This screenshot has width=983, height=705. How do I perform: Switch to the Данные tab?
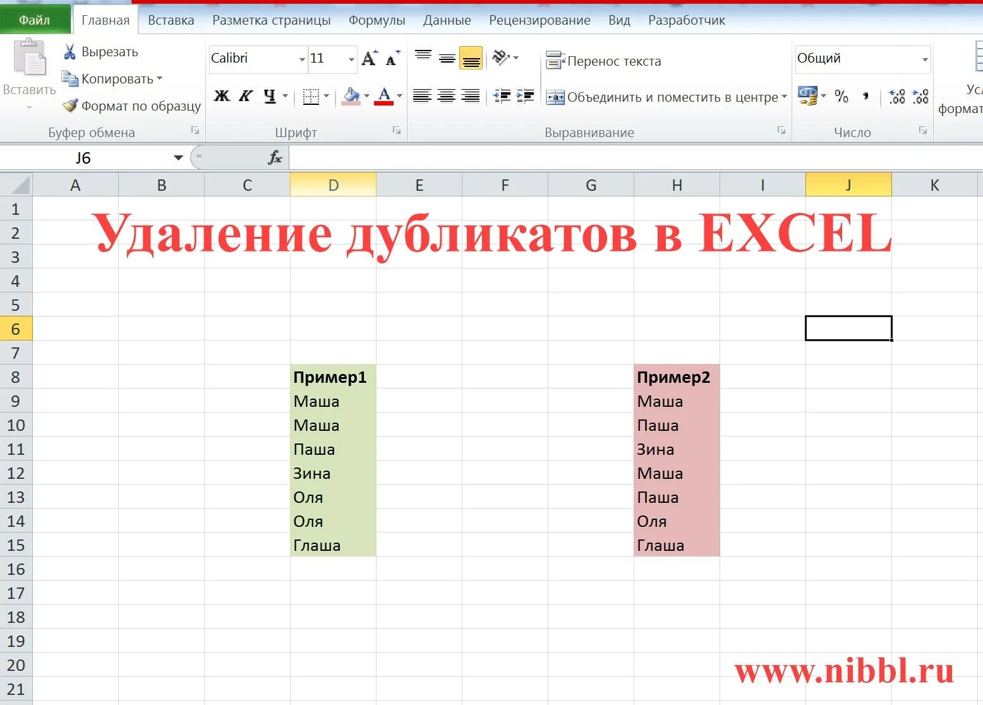pyautogui.click(x=447, y=20)
